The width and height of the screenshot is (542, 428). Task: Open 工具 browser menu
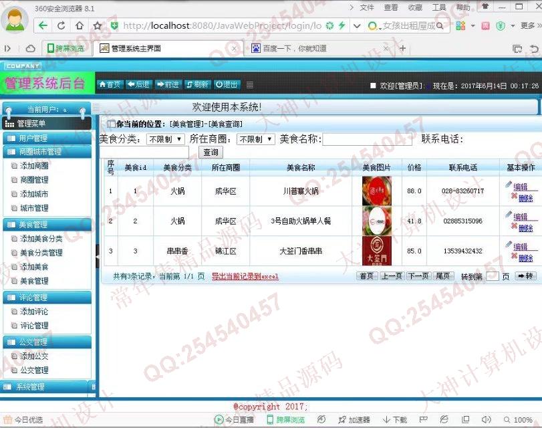439,7
